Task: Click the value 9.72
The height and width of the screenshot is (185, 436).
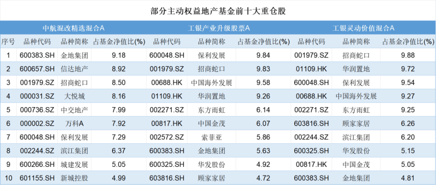Action: click(408, 69)
